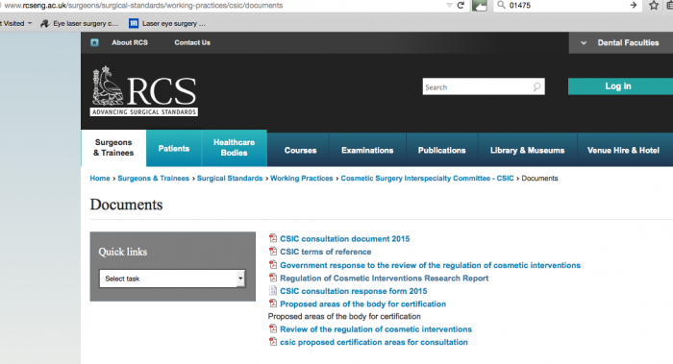Click PDF icon beside Review of the regulation link

[x=272, y=328]
